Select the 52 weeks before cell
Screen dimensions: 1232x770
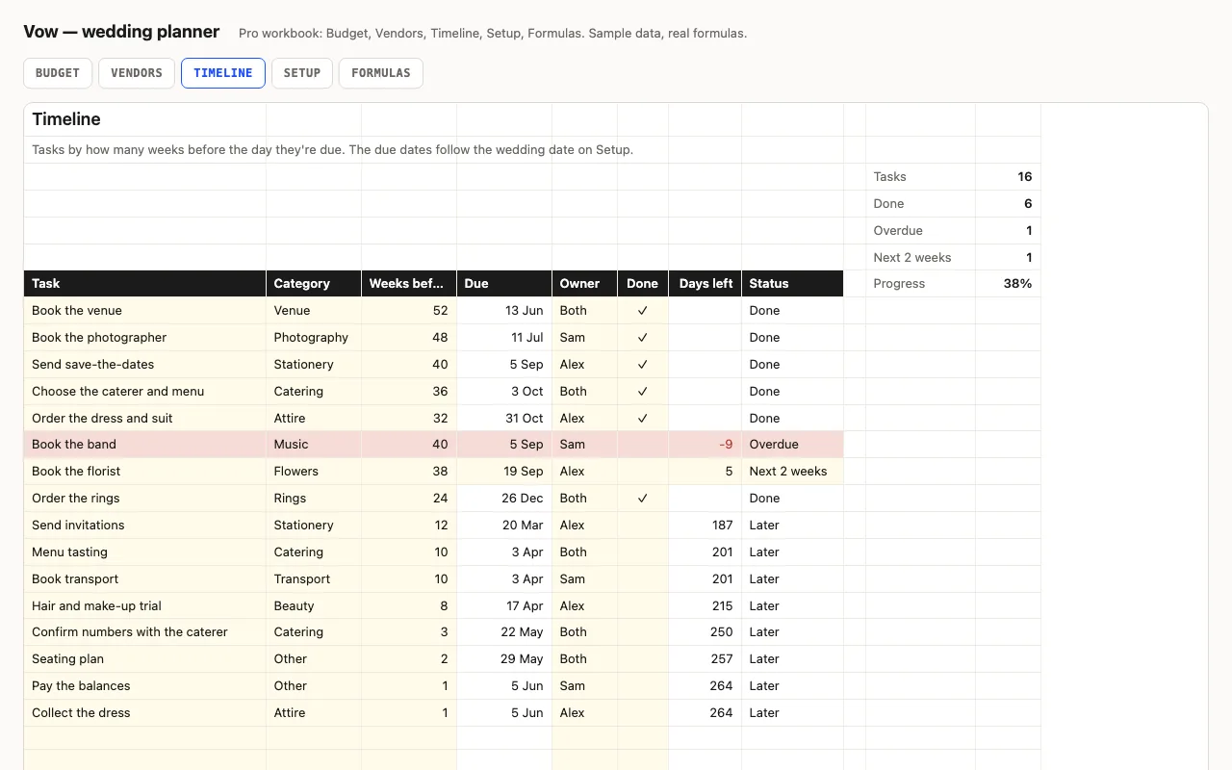(x=409, y=311)
